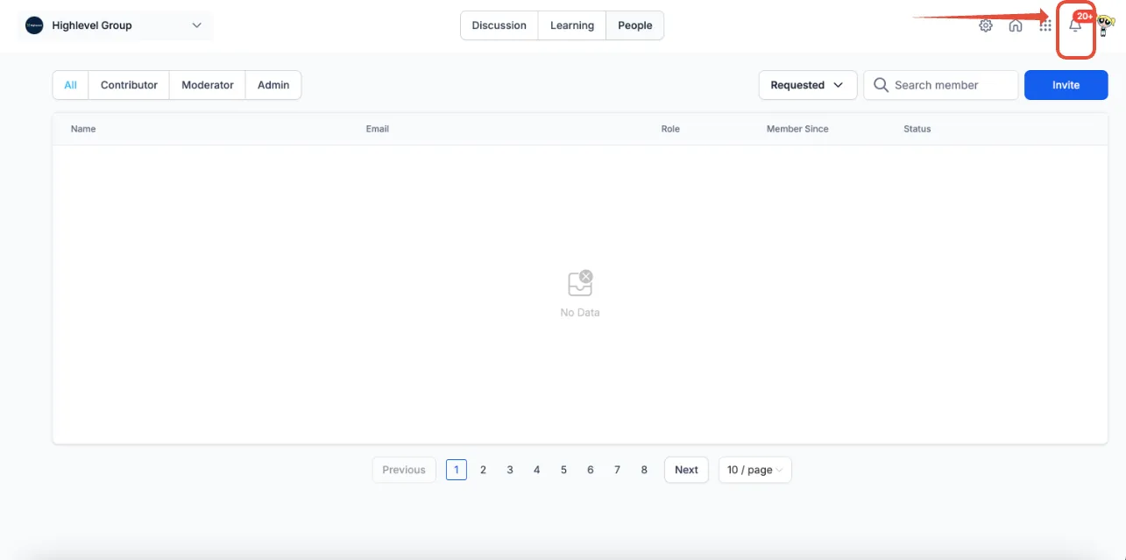Open the apps grid icon
1126x560 pixels.
point(1045,25)
